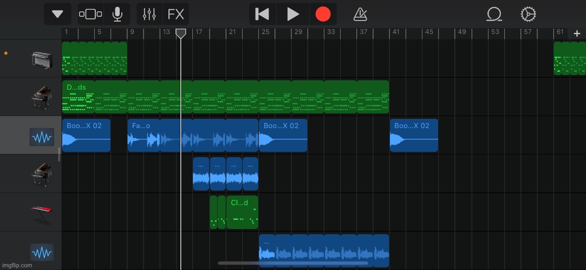Toggle the metronome on or off
The width and height of the screenshot is (586, 270).
pyautogui.click(x=360, y=14)
